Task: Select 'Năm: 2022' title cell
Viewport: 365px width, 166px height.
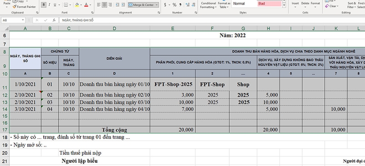Action: [232, 35]
